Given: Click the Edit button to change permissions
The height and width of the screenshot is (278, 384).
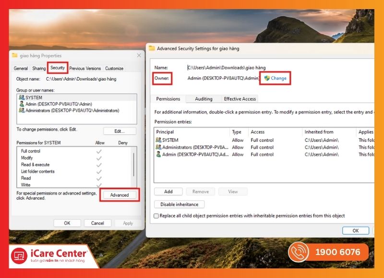Looking at the screenshot, I should pos(120,131).
